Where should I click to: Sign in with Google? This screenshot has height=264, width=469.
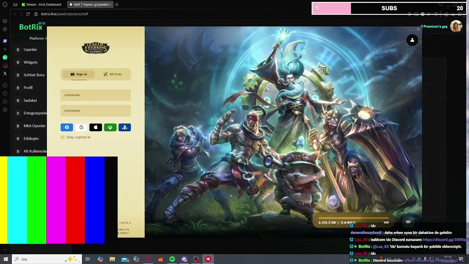click(x=81, y=127)
